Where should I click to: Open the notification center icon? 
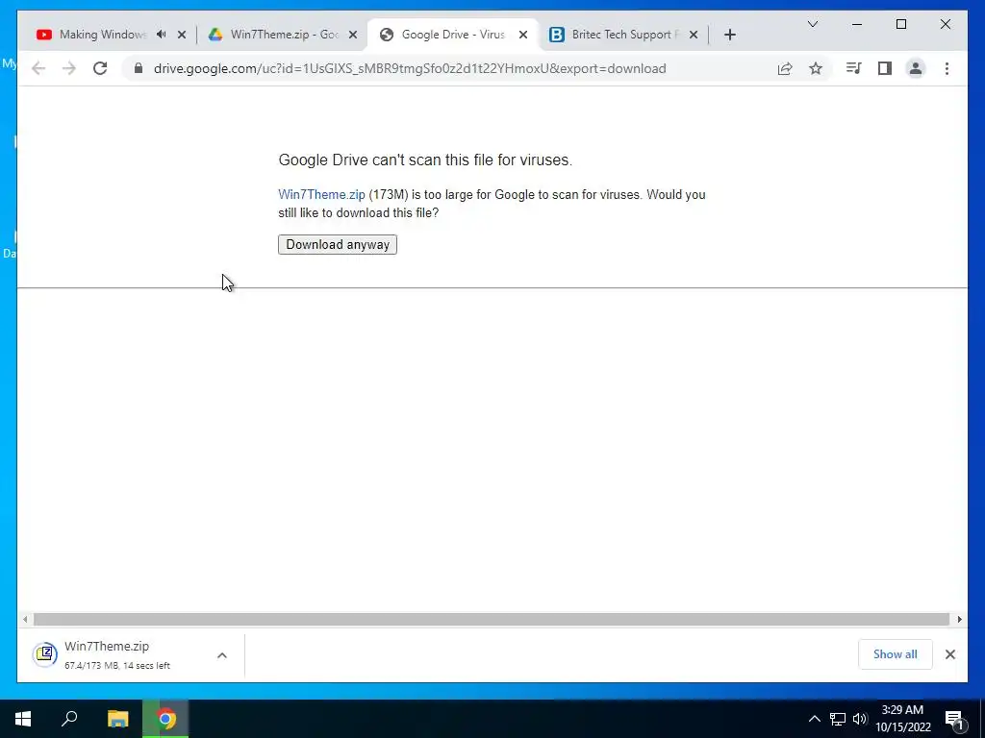tap(955, 719)
